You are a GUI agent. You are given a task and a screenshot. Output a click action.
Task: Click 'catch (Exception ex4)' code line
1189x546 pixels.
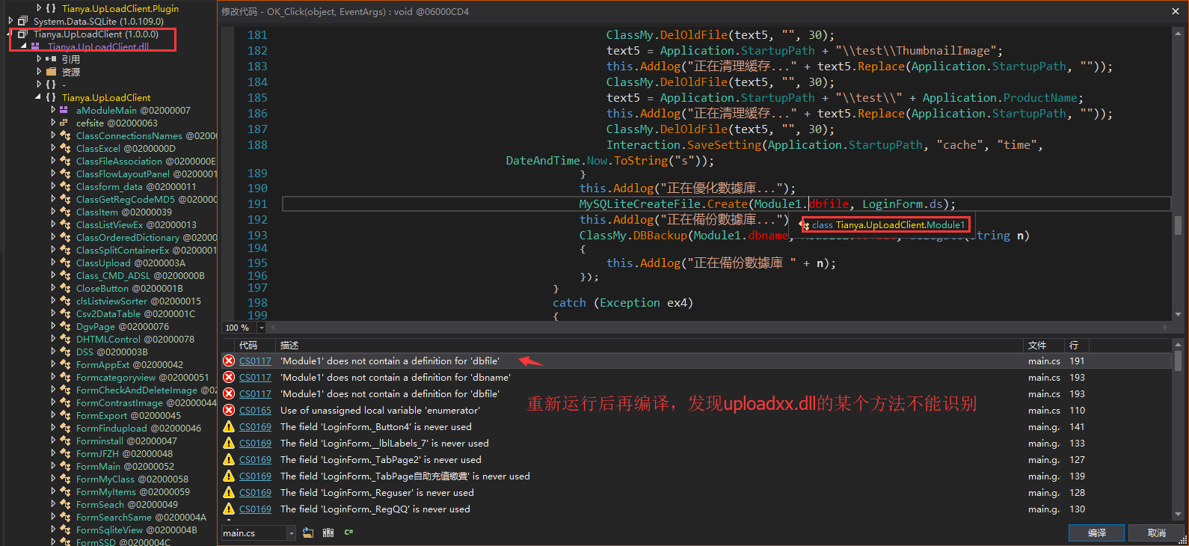623,303
